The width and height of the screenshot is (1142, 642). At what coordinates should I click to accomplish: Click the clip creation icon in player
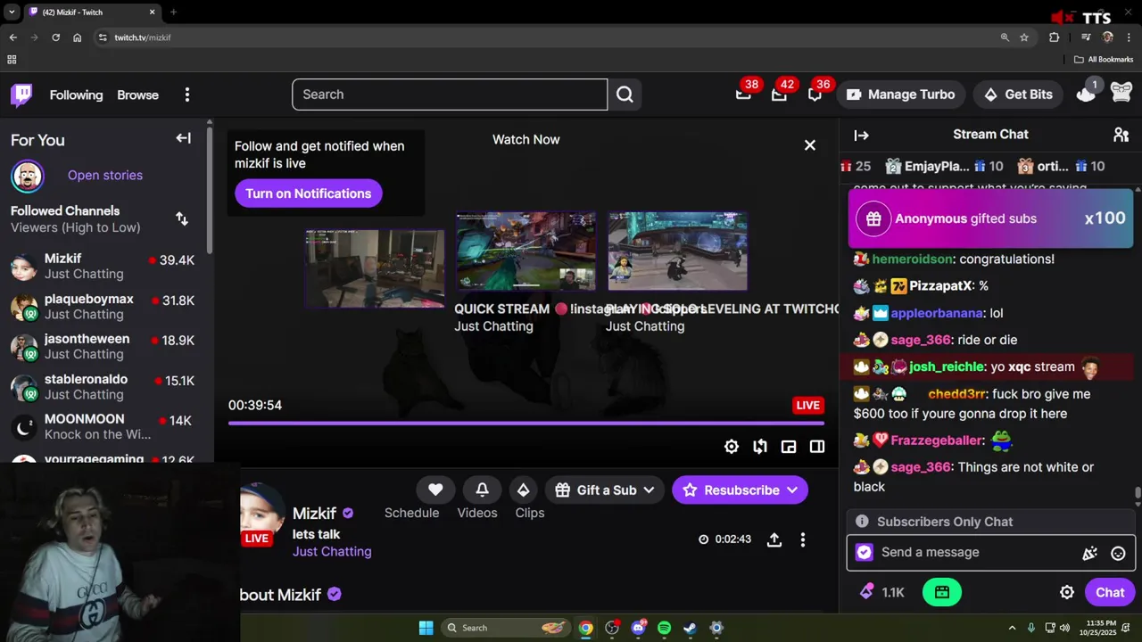point(760,447)
